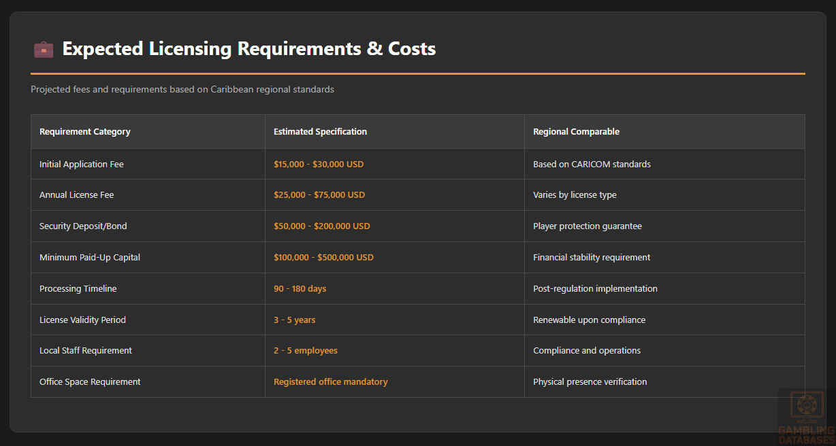836x446 pixels.
Task: Select the Requirement Category column header
Action: click(x=85, y=132)
